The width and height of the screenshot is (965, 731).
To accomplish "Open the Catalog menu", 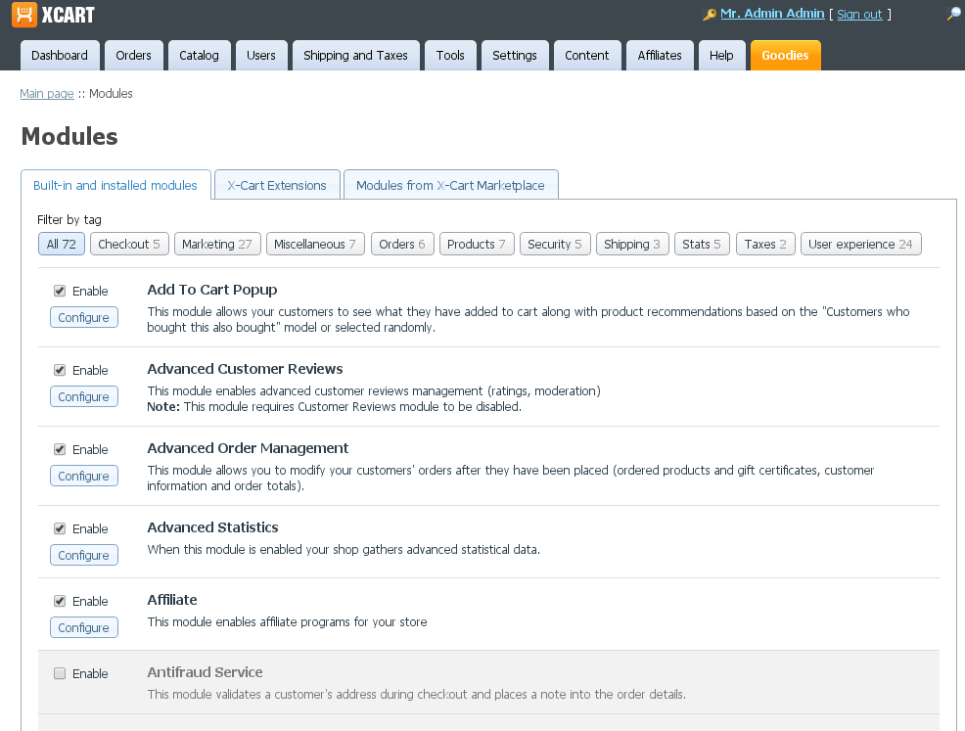I will (199, 56).
